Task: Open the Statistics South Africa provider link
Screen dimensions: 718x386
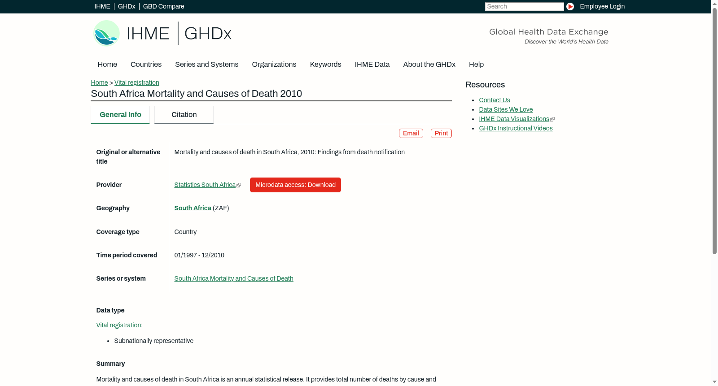Action: (x=205, y=185)
